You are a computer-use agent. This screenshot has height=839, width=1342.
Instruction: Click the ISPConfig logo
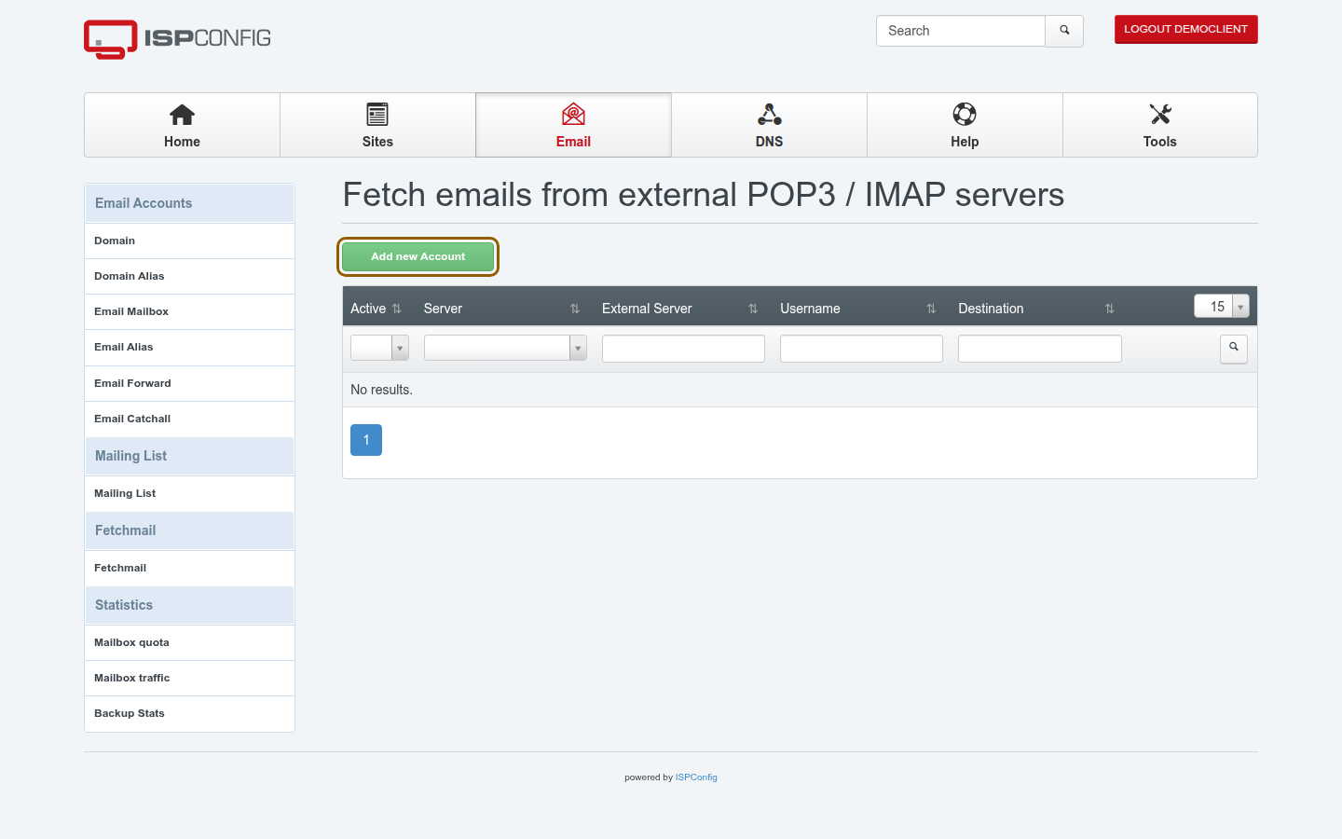point(177,38)
